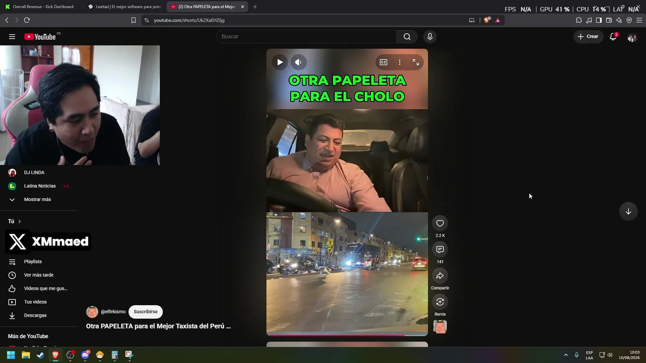Open Brave Wallet icon
This screenshot has height=363, width=646.
click(609, 20)
